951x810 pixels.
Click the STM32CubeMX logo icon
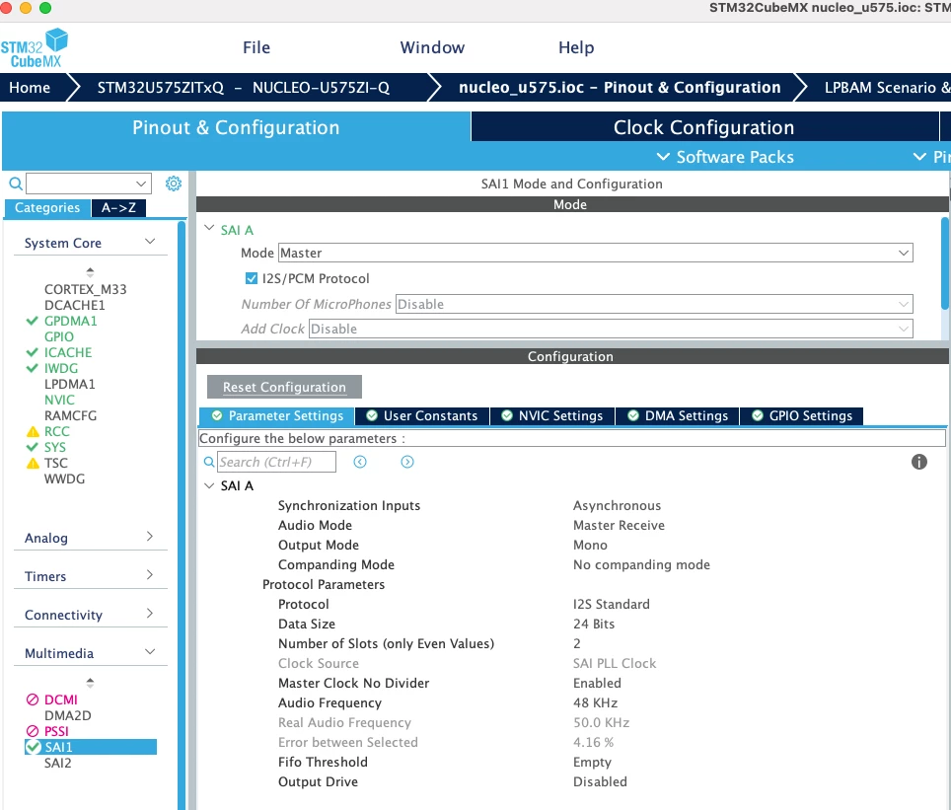pos(35,48)
